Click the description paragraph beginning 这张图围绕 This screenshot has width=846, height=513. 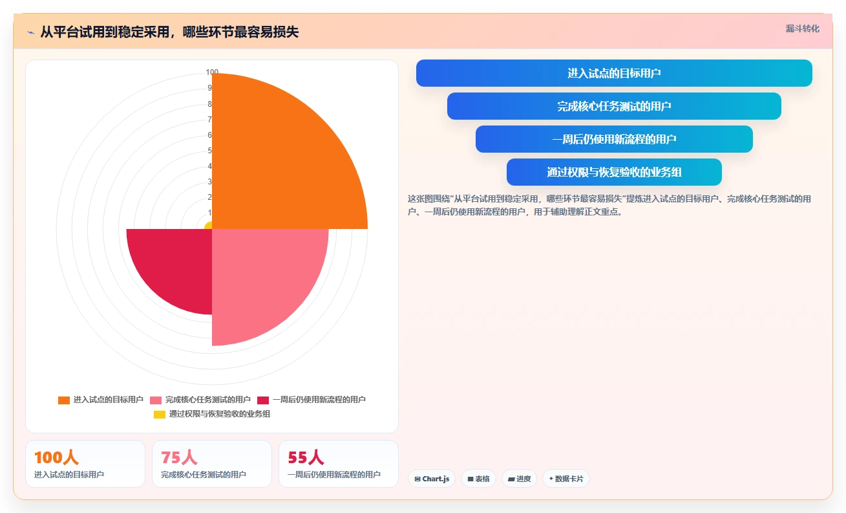click(x=609, y=205)
